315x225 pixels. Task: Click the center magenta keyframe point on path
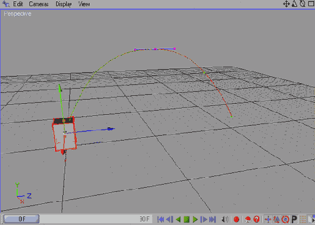point(155,50)
